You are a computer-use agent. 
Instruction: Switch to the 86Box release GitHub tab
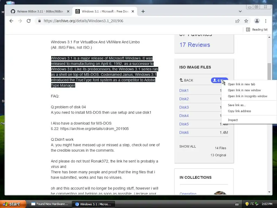[40, 11]
